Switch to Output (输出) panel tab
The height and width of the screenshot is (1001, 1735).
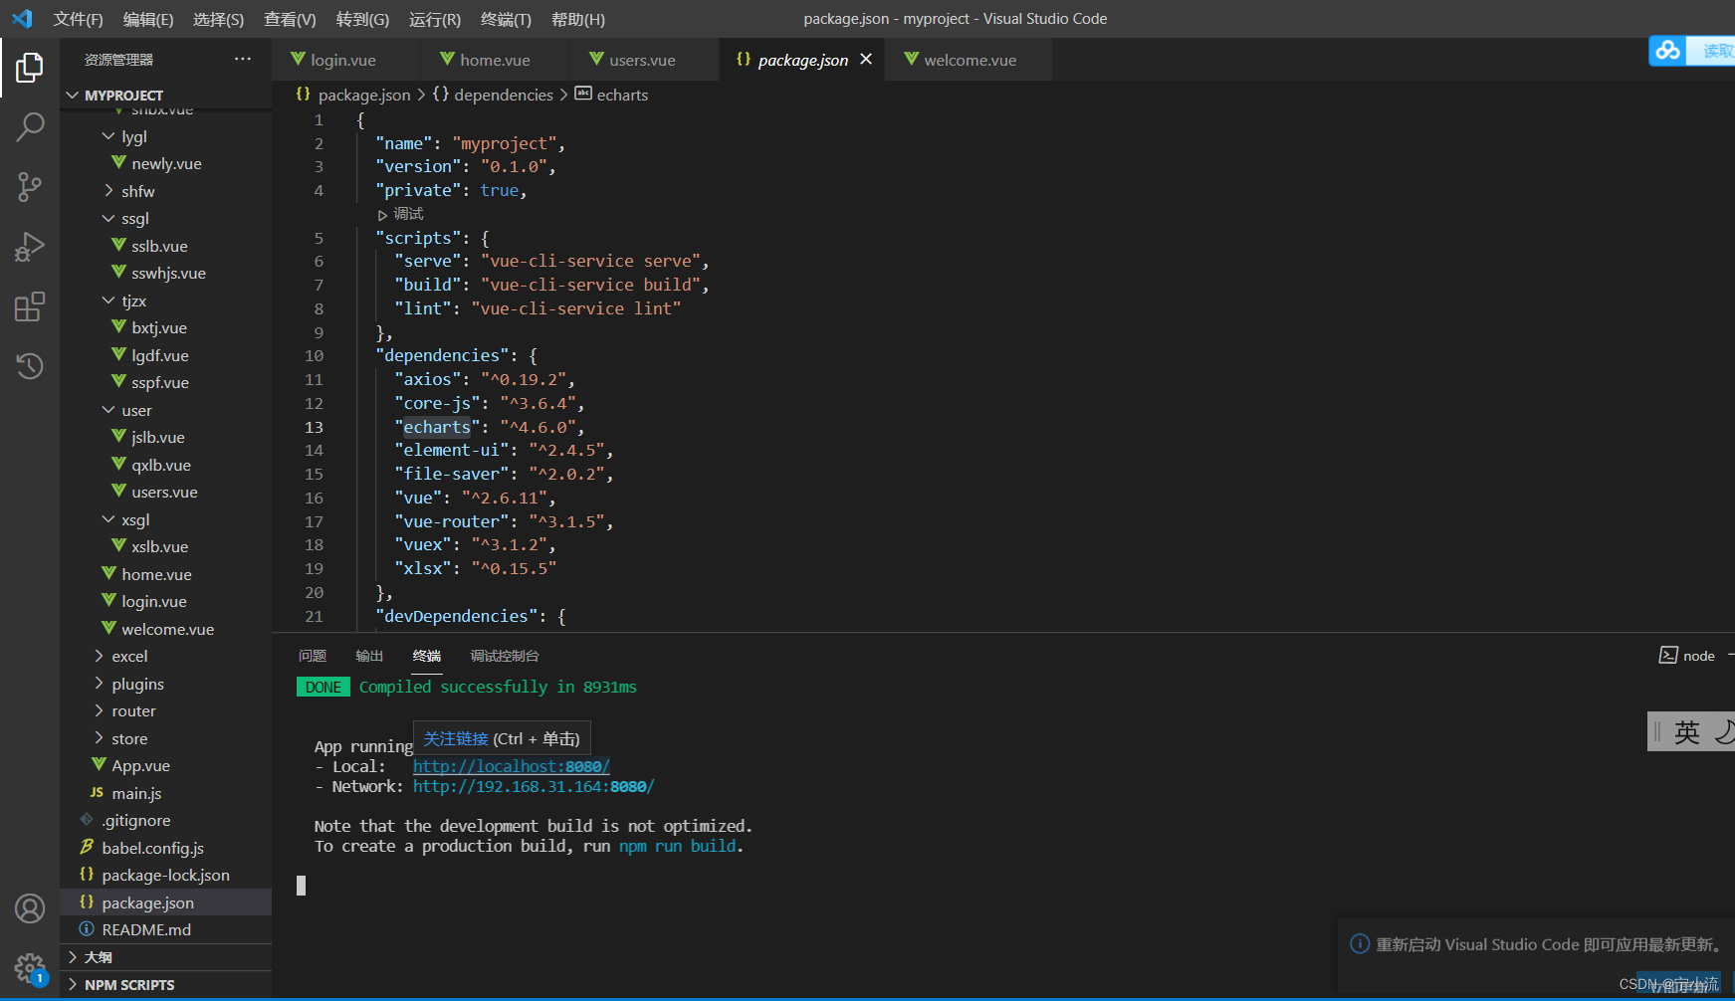(369, 656)
